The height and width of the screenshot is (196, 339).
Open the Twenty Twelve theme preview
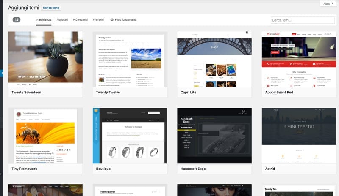click(x=130, y=59)
